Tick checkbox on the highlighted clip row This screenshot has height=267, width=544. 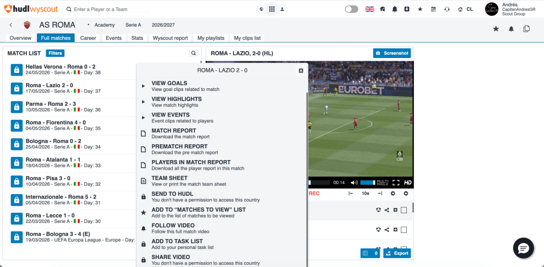point(404,210)
